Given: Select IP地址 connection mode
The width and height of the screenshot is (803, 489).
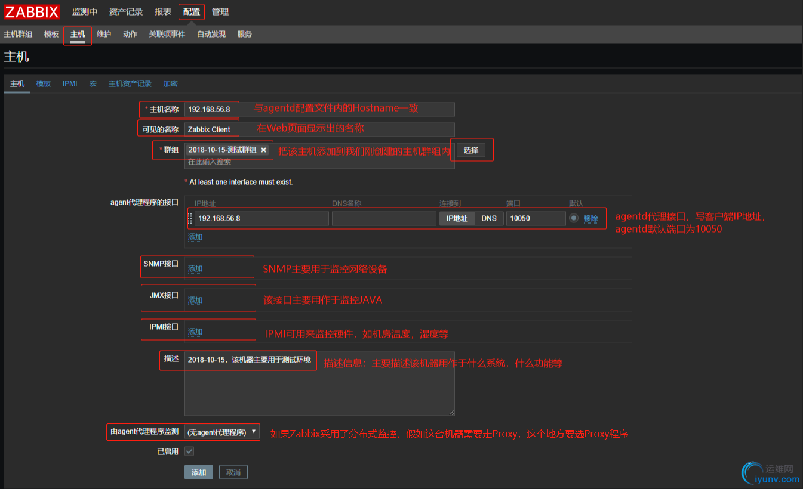Looking at the screenshot, I should [x=457, y=218].
